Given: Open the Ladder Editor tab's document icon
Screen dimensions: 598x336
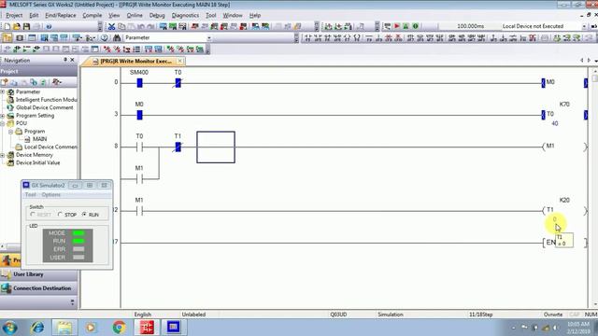Looking at the screenshot, I should pos(95,62).
